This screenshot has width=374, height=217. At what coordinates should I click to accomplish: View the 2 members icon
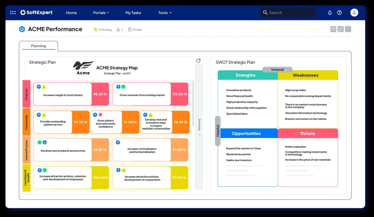coord(118,30)
